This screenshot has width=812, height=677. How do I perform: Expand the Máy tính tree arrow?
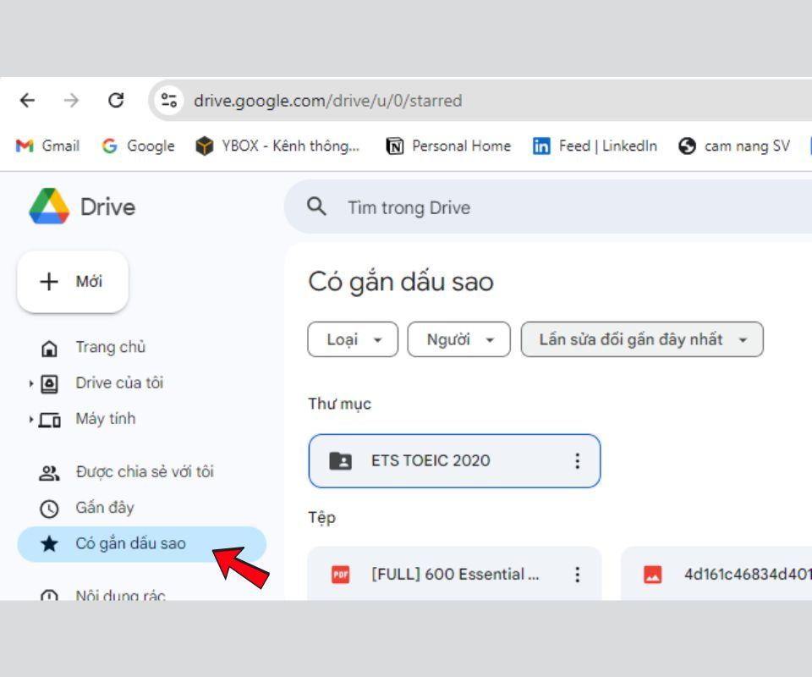coord(32,419)
